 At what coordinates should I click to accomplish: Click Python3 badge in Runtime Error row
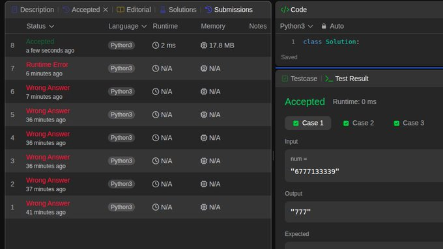point(121,68)
